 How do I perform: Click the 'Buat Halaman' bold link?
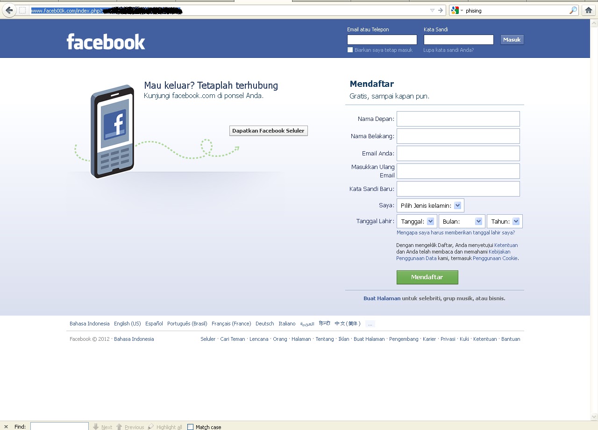tap(382, 298)
